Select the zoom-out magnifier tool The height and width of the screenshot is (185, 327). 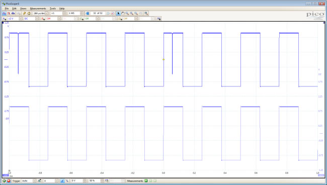coord(136,14)
